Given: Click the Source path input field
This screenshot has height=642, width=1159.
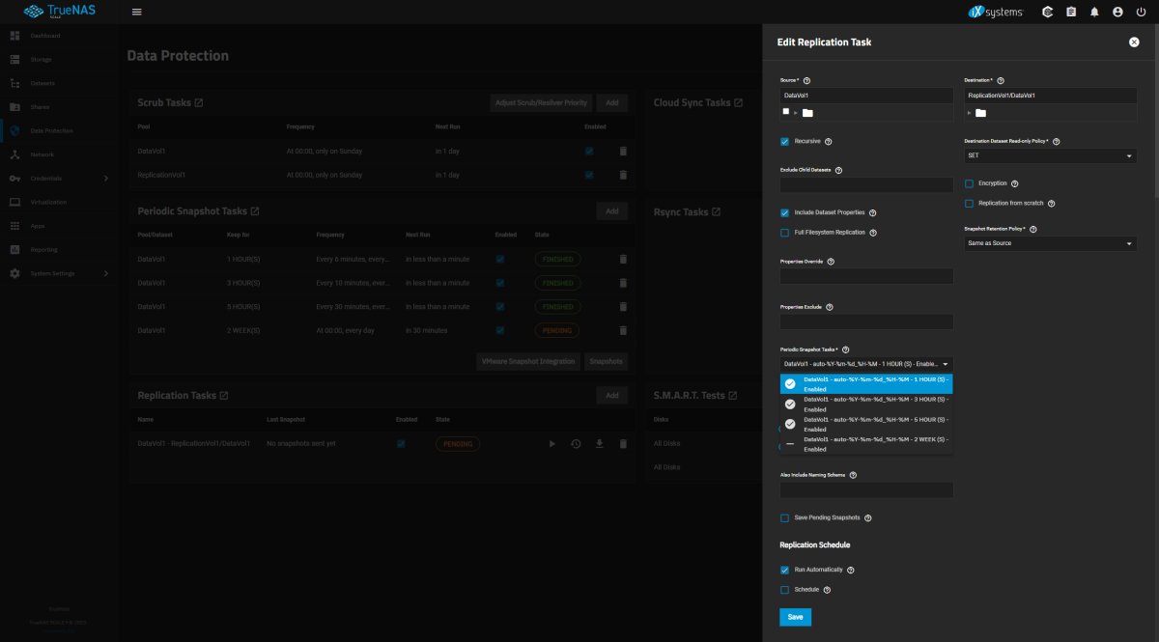Looking at the screenshot, I should point(866,96).
